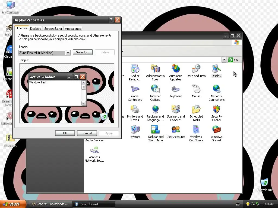This screenshot has height=208, width=278.
Task: Open Internet Options icon
Action: [155, 93]
